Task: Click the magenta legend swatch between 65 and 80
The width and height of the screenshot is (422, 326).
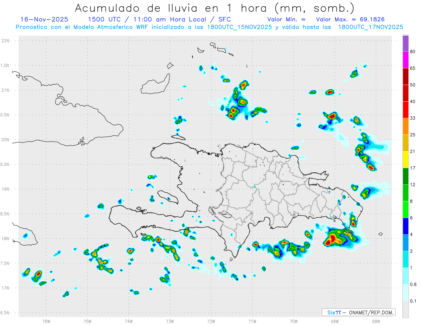Action: (405, 60)
